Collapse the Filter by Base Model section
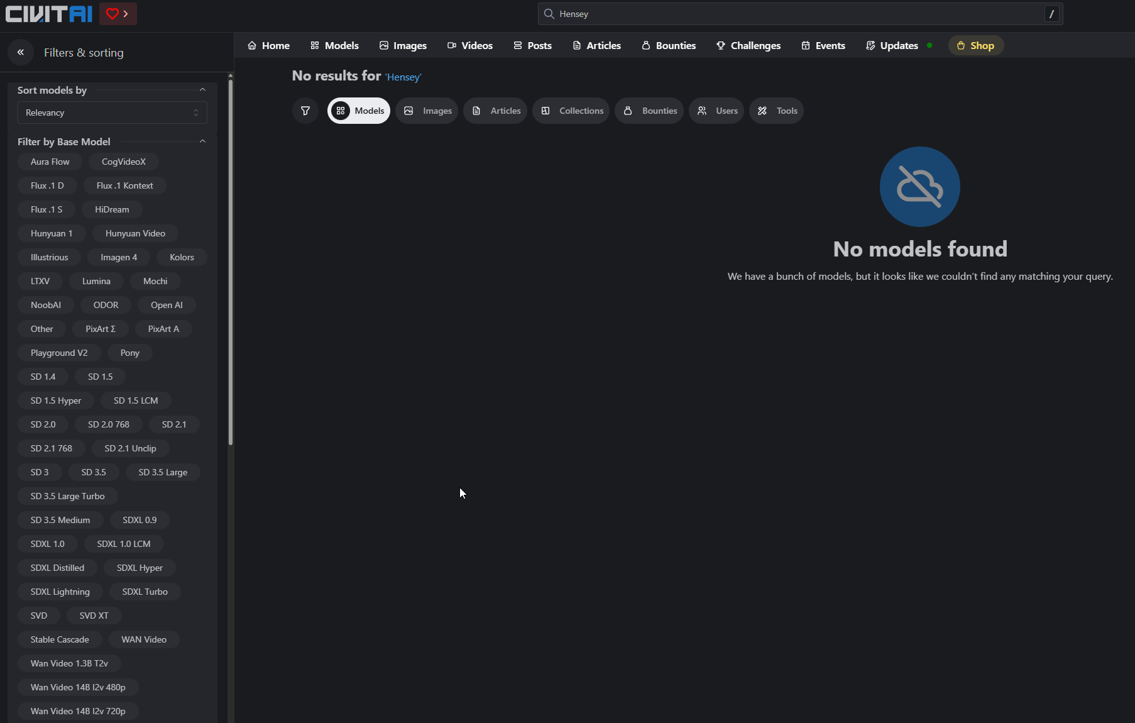 pos(202,141)
